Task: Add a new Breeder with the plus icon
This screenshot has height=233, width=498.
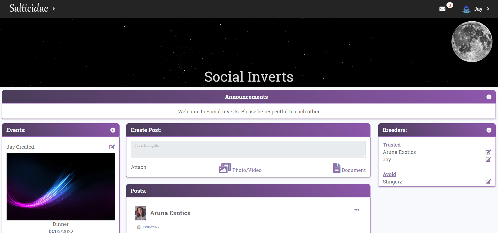Action: point(489,130)
